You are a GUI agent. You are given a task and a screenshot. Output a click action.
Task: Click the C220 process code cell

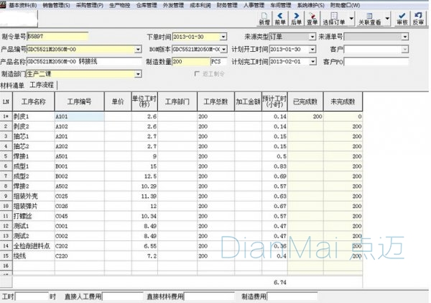[80, 256]
